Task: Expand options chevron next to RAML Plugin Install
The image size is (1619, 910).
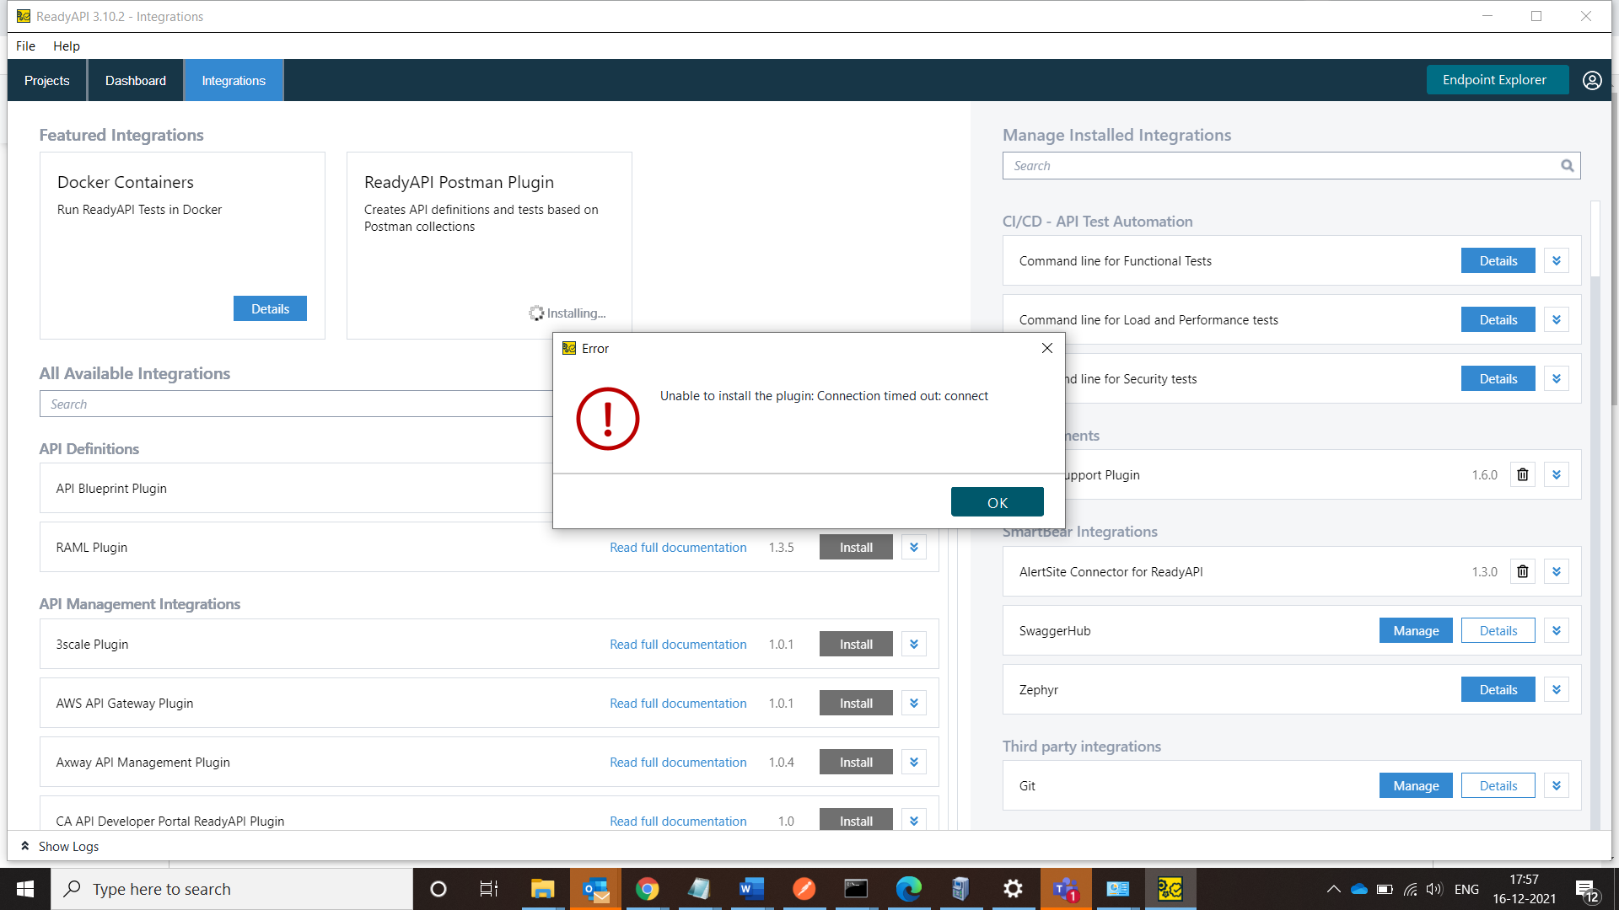Action: coord(913,547)
